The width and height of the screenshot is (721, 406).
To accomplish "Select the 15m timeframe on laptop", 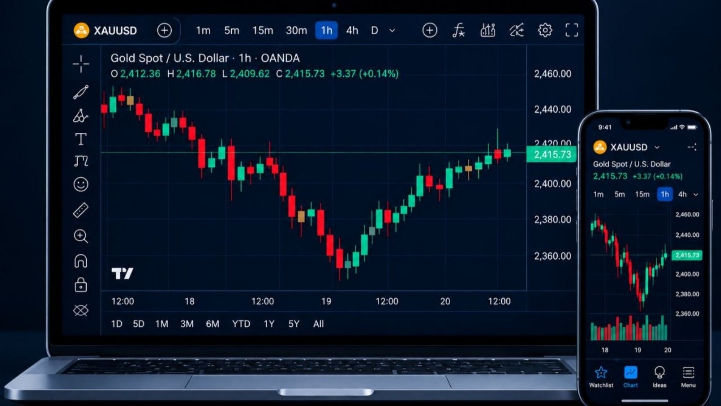I will point(262,30).
